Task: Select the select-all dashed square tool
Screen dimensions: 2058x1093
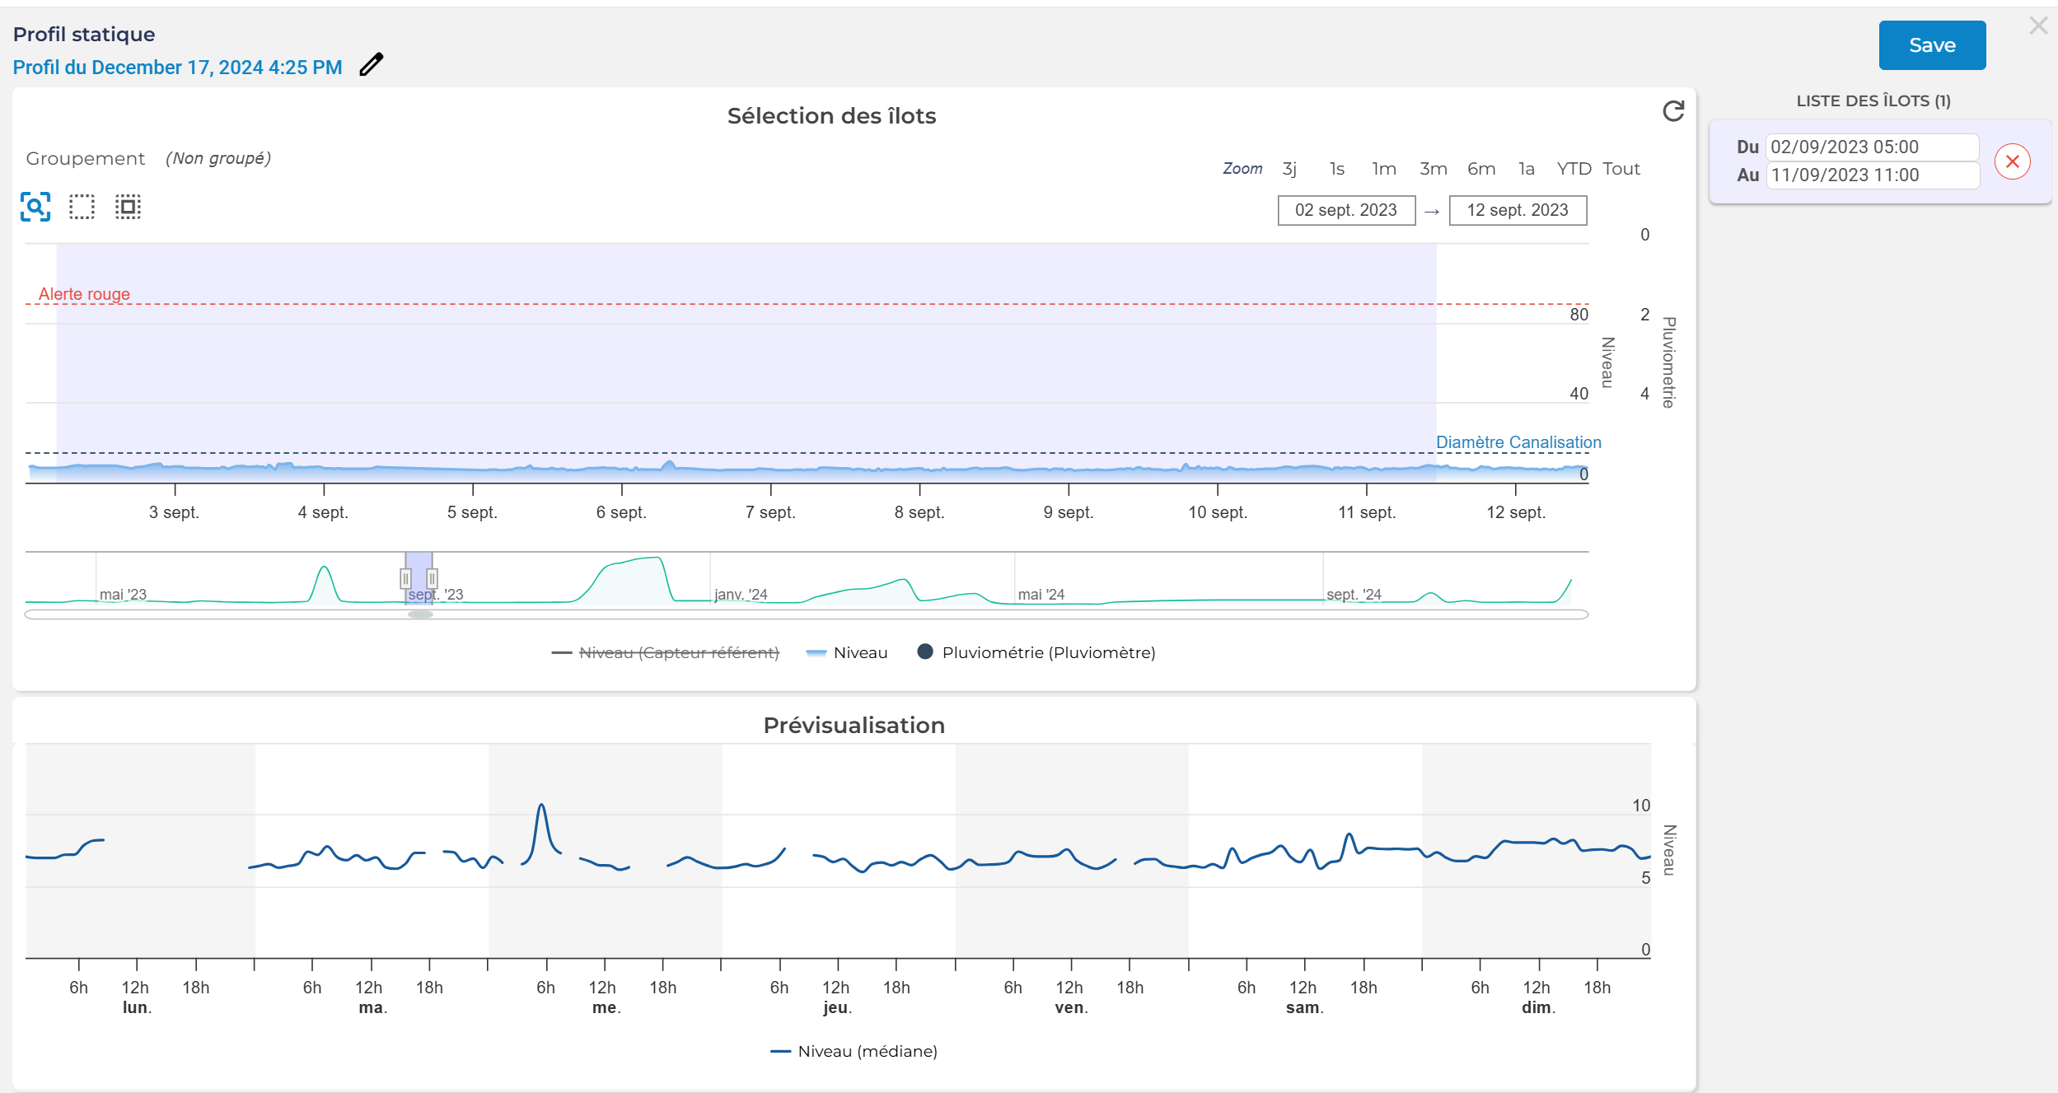Action: 128,207
